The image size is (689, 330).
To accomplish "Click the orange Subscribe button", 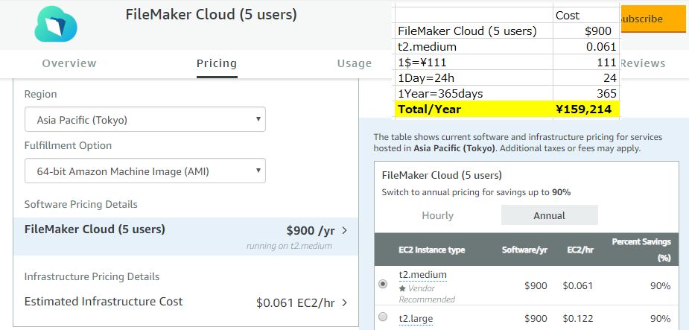I will tap(651, 19).
